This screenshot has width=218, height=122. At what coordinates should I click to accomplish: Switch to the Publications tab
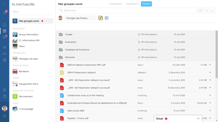click(x=116, y=4)
